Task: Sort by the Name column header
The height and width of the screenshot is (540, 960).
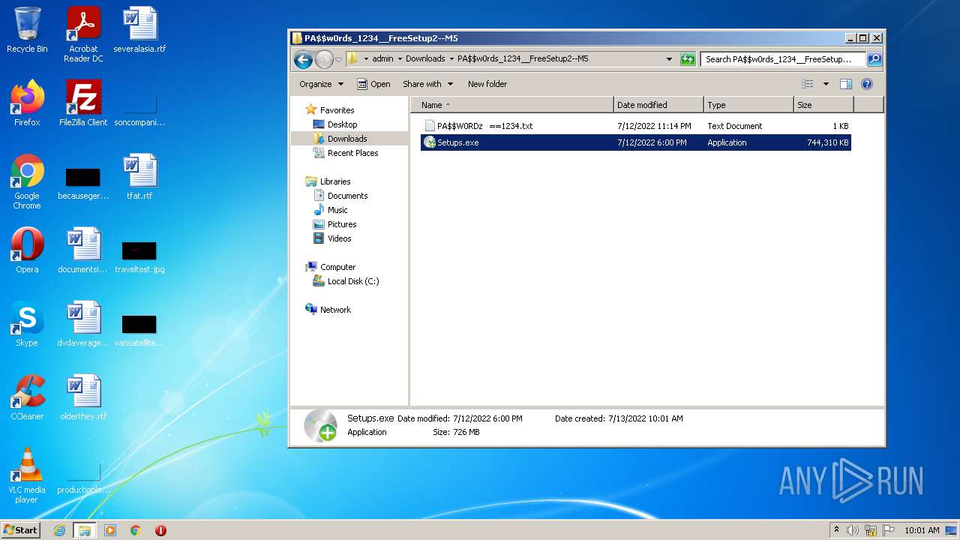Action: click(512, 105)
